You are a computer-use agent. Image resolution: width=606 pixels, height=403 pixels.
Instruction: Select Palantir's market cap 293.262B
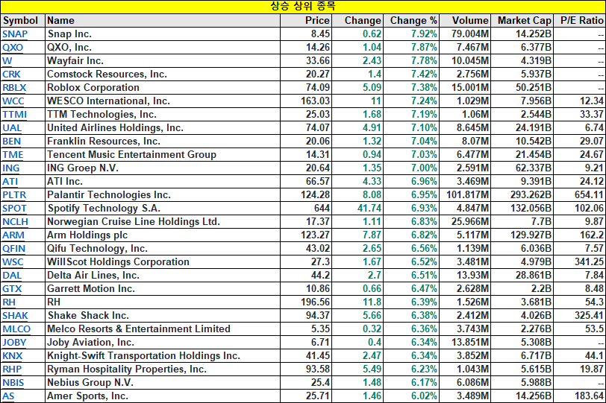point(522,194)
